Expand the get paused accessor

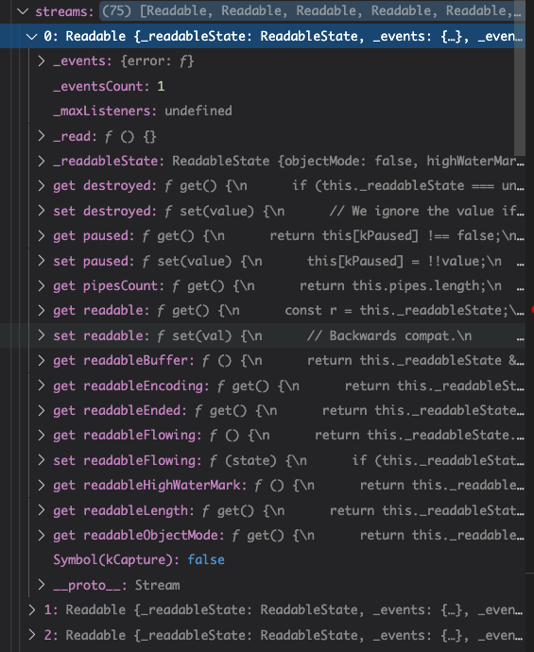click(42, 236)
